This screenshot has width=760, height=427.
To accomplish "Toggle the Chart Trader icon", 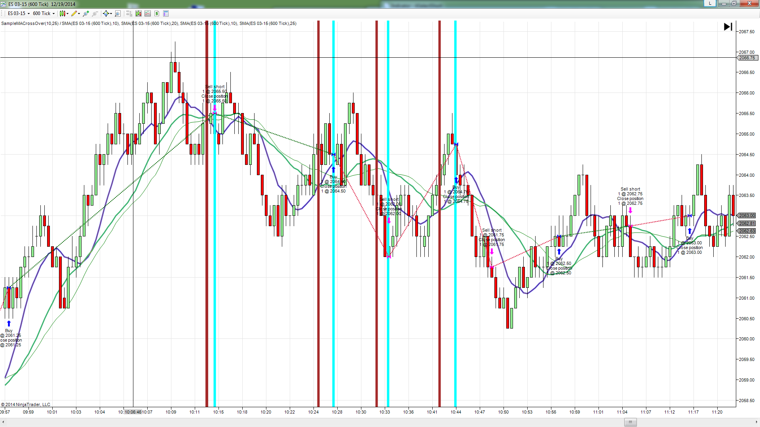I will (129, 13).
